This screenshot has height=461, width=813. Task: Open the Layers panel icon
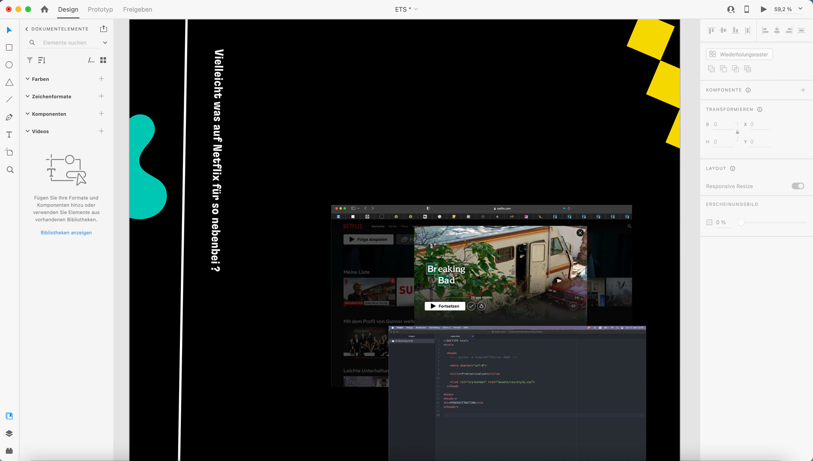[x=9, y=433]
